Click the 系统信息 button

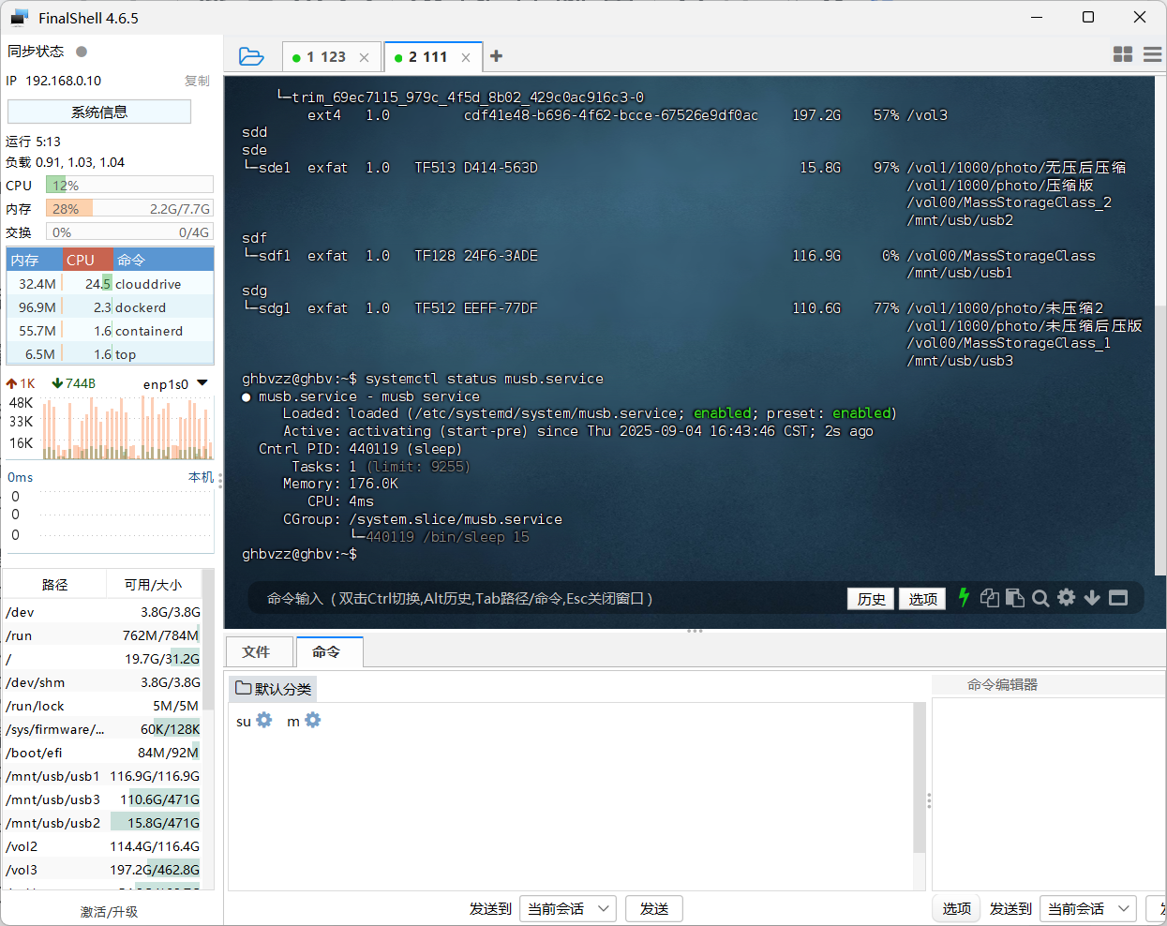(99, 112)
